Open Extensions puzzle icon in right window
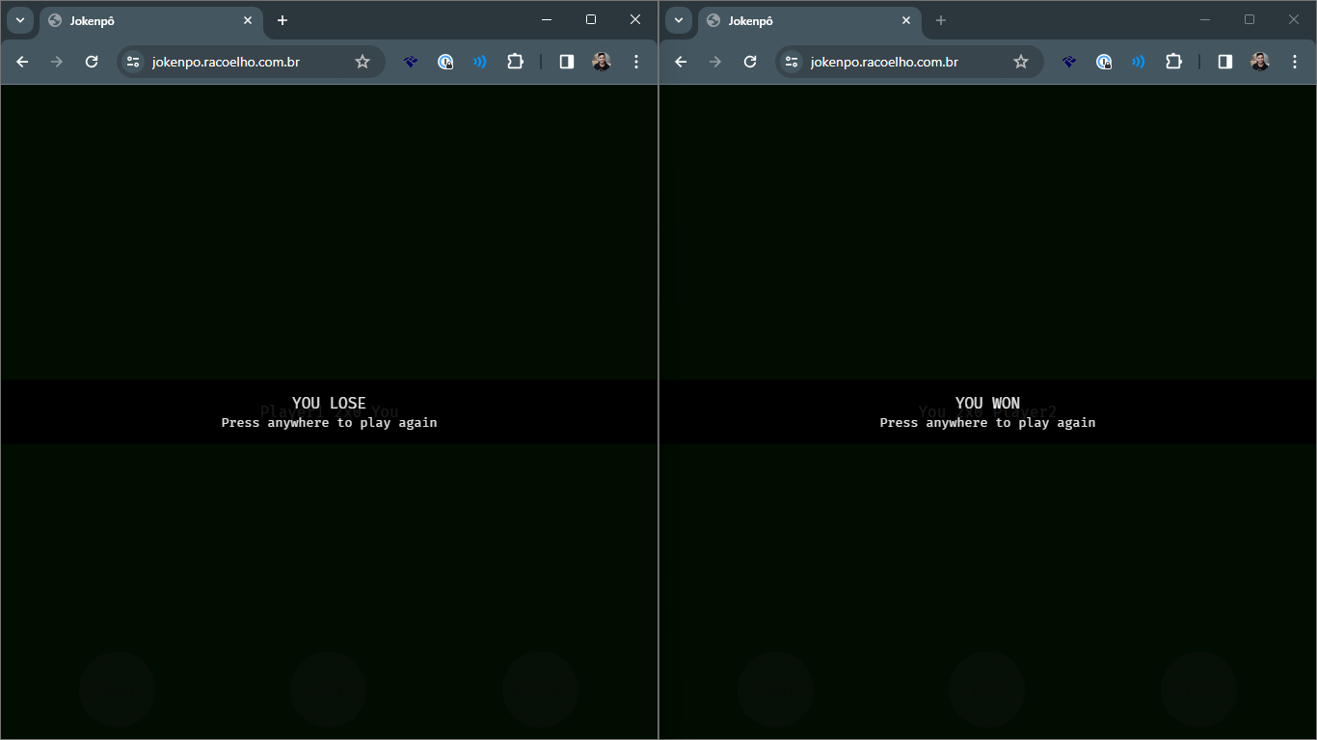Screen dimensions: 1317x740 click(x=1173, y=62)
